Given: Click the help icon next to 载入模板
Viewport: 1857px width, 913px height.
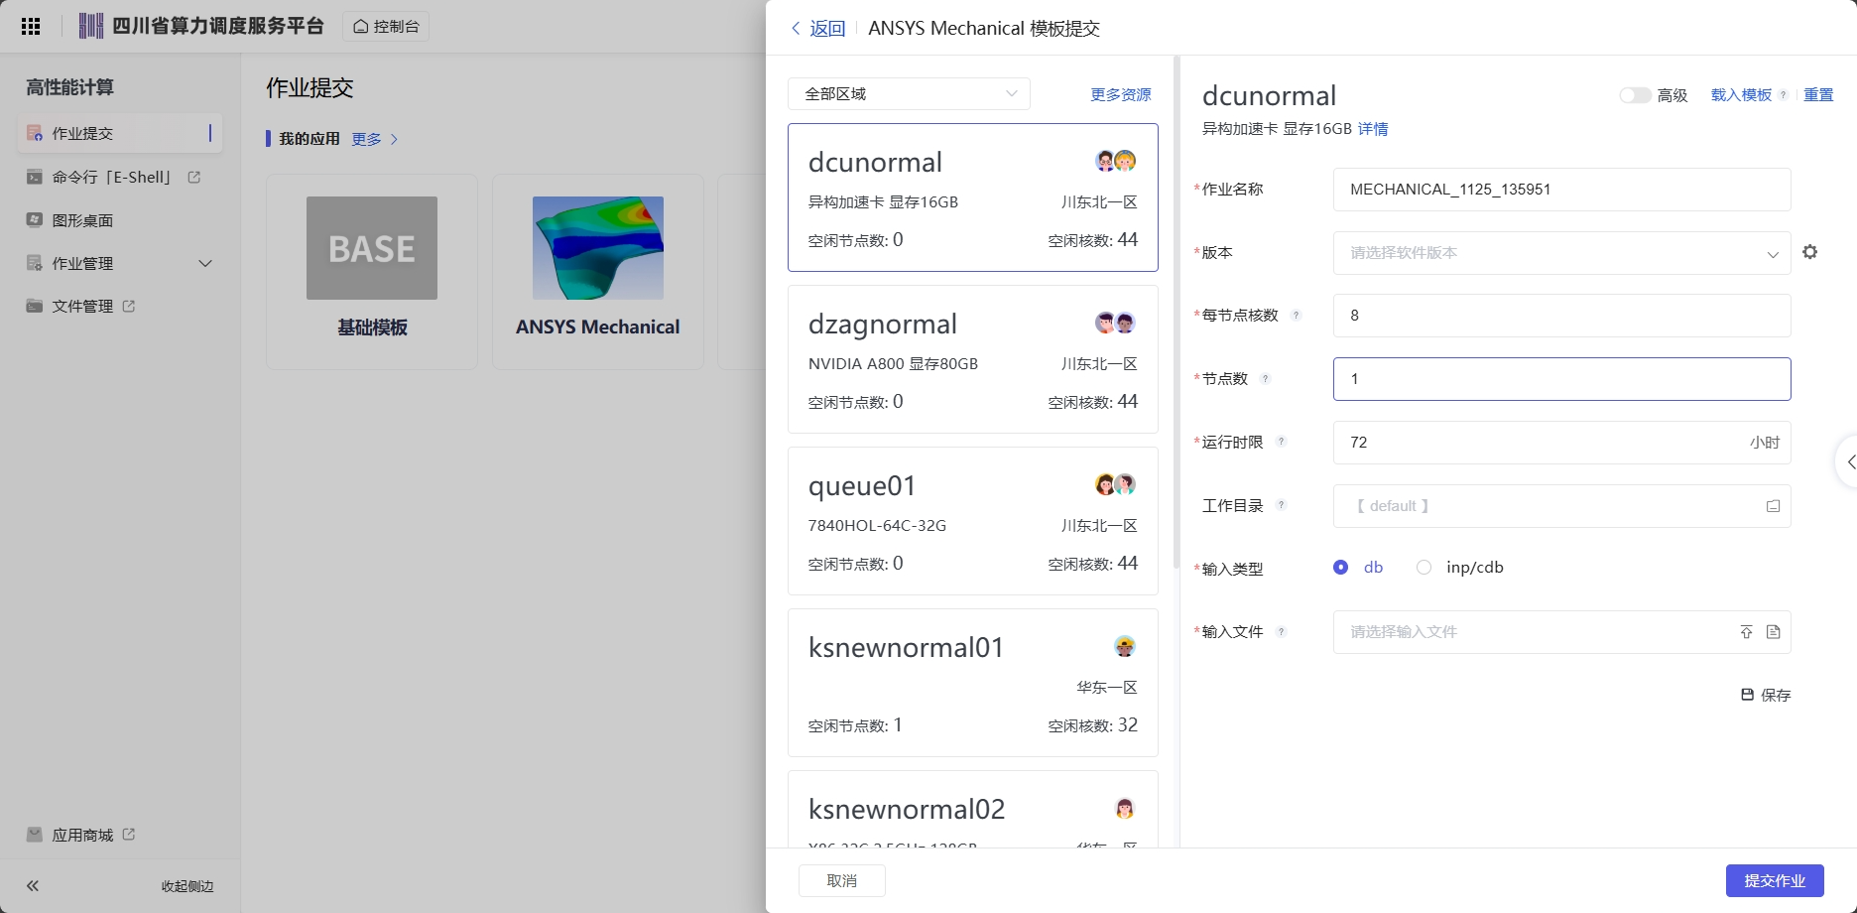Looking at the screenshot, I should (1784, 95).
